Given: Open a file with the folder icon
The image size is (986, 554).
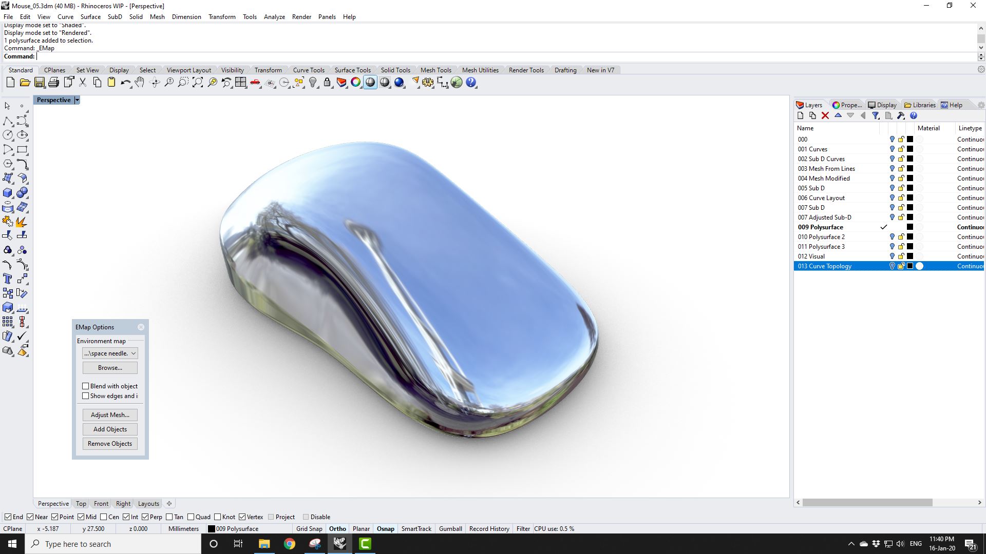Looking at the screenshot, I should (x=25, y=83).
